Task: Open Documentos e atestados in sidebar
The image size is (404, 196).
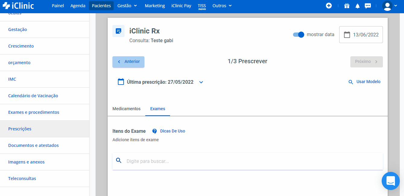Action: click(x=33, y=145)
